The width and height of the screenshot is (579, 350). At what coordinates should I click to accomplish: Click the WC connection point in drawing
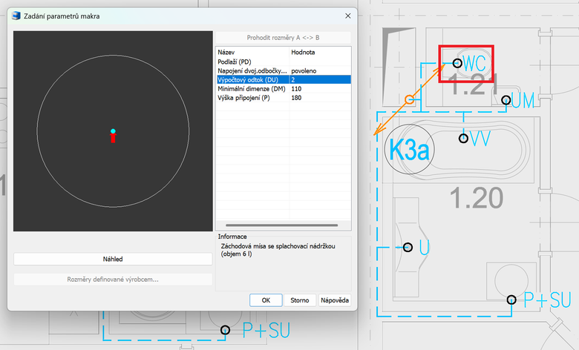click(457, 63)
